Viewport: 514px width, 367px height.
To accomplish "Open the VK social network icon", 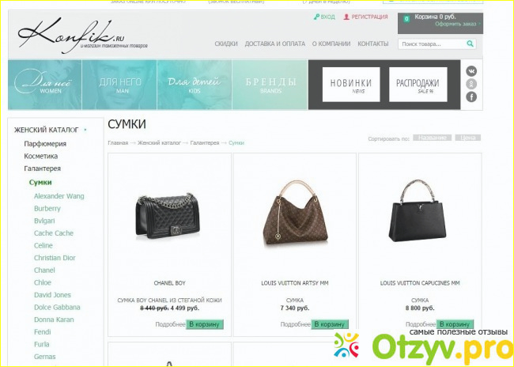I will (x=471, y=71).
